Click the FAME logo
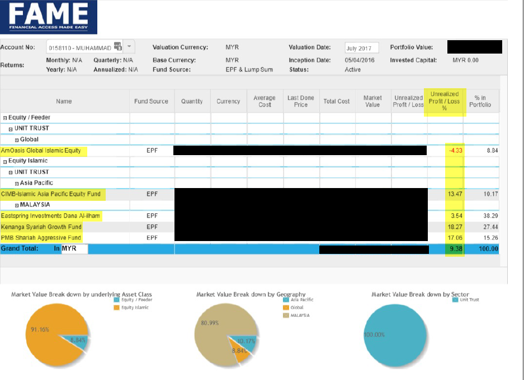 [49, 17]
